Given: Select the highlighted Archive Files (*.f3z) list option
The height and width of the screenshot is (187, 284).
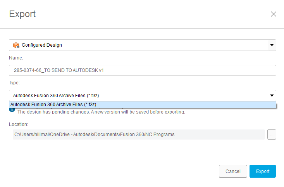Looking at the screenshot, I should click(x=53, y=105).
